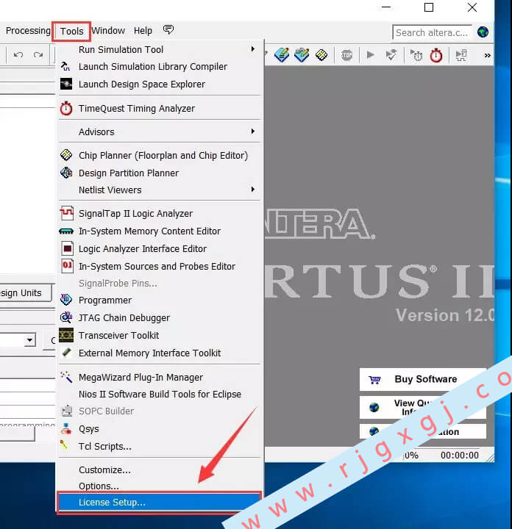Open Chip Planner menu entry
The width and height of the screenshot is (512, 529).
point(160,156)
